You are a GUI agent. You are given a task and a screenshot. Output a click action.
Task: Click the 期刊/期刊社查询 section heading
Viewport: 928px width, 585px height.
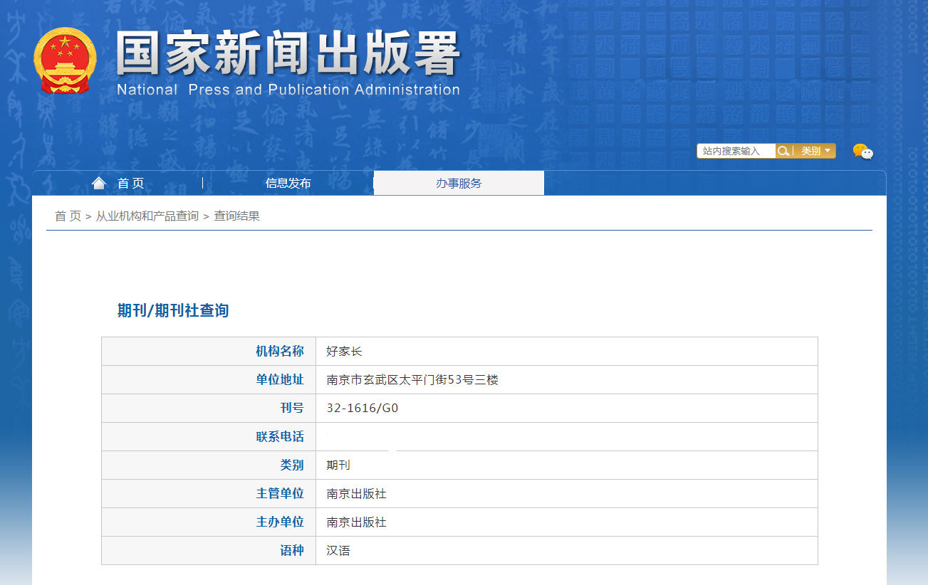click(x=173, y=311)
